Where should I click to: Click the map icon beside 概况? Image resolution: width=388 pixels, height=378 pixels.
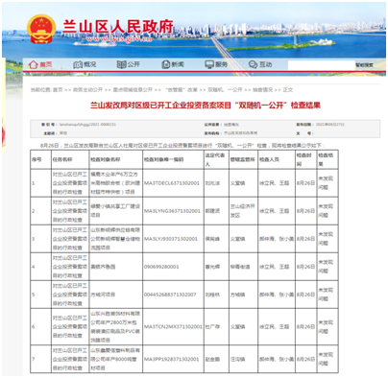click(78, 64)
